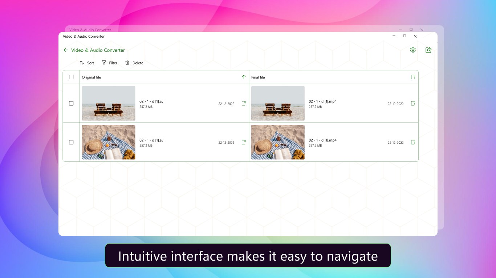The width and height of the screenshot is (496, 278).
Task: Toggle the select-all checkbox in table header
Action: (71, 77)
